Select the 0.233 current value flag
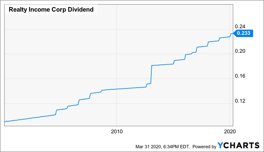The width and height of the screenshot is (264, 152). click(243, 33)
